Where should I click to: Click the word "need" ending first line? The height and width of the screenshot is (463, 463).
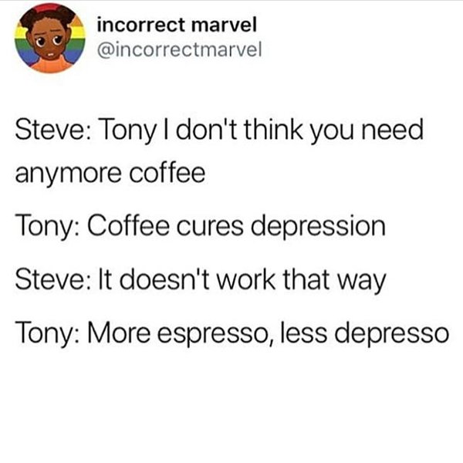[393, 130]
